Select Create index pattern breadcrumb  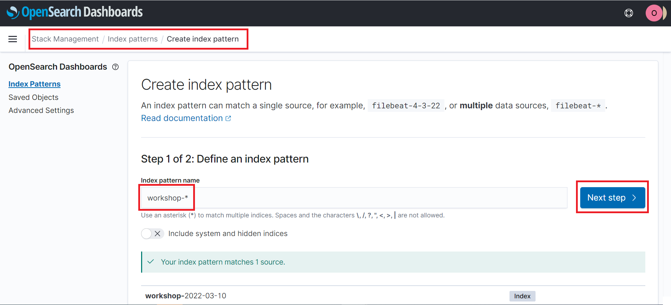click(203, 39)
